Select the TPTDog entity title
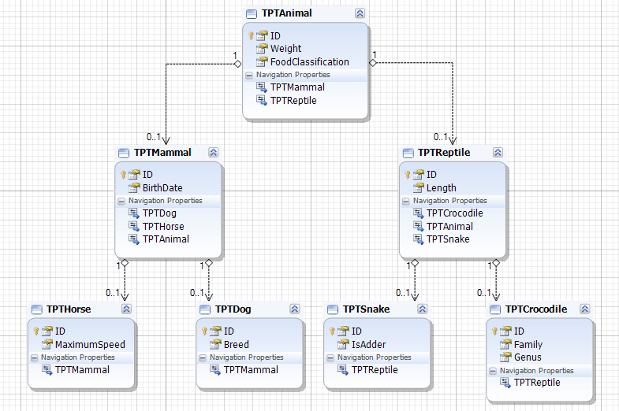619x411 pixels. click(233, 309)
